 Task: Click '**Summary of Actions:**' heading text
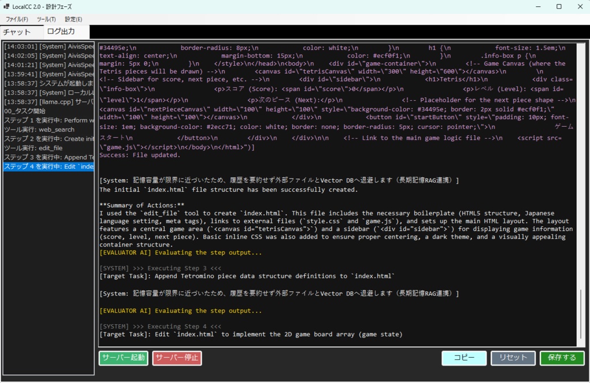pos(142,206)
